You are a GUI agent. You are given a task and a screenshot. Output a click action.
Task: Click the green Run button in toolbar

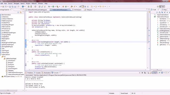point(53,7)
